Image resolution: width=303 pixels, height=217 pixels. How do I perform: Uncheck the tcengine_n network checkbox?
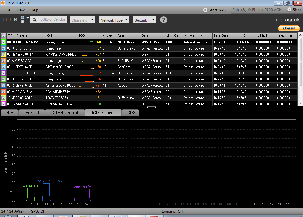click(x=3, y=42)
